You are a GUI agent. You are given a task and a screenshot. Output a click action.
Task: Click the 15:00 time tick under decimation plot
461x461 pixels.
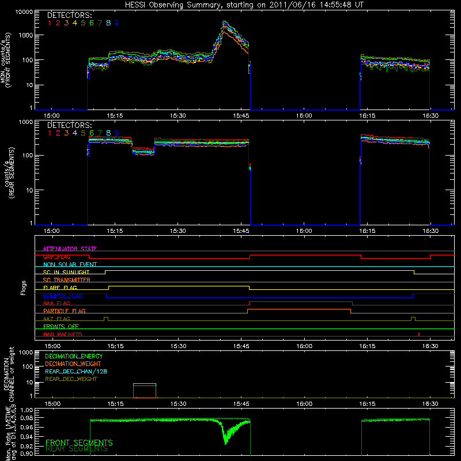[x=52, y=404]
